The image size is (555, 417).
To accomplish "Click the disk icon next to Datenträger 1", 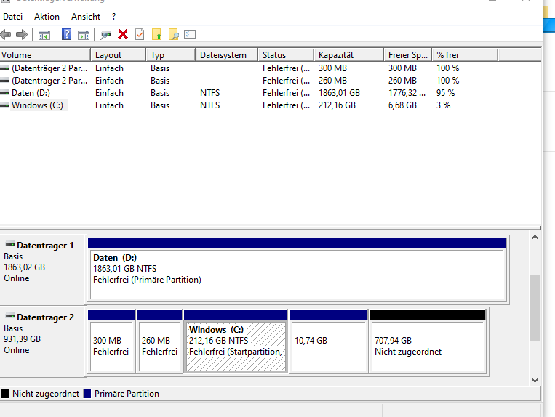I will pyautogui.click(x=10, y=244).
